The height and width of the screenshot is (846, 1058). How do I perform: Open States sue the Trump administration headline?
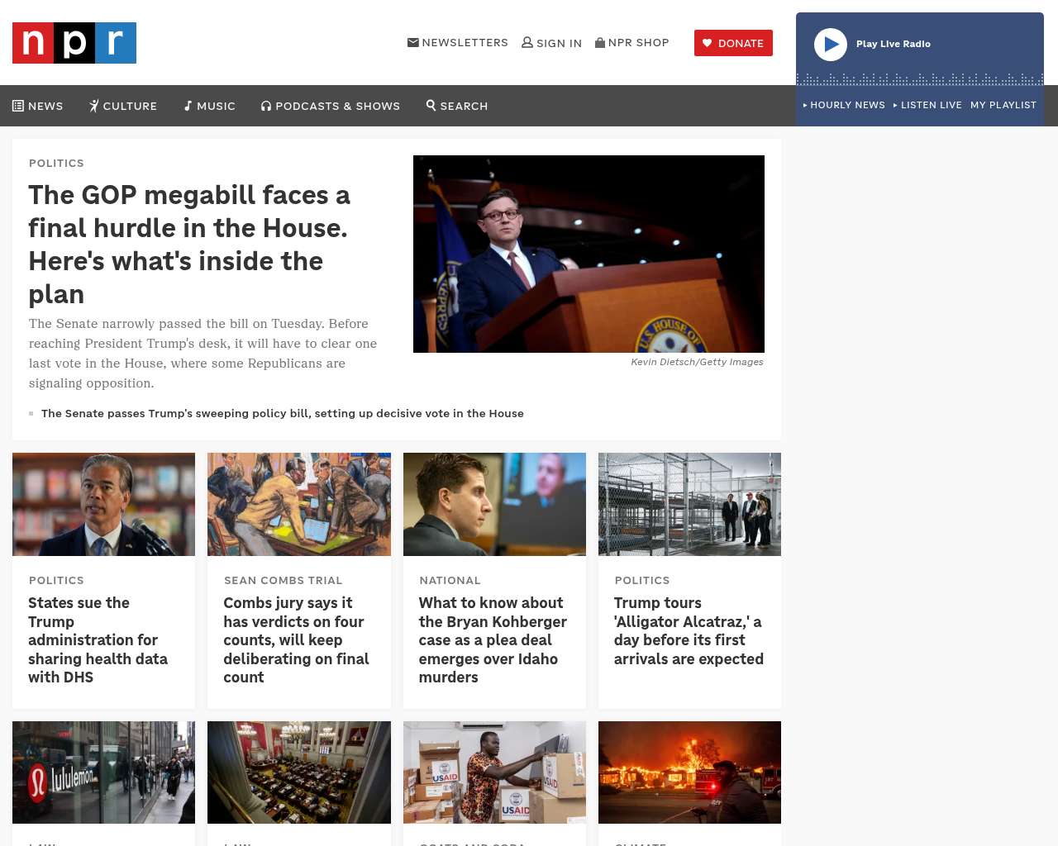click(x=98, y=640)
